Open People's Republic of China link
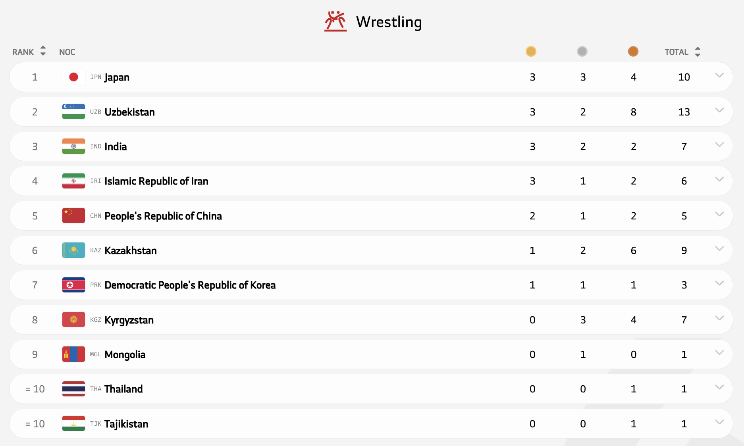 click(163, 216)
